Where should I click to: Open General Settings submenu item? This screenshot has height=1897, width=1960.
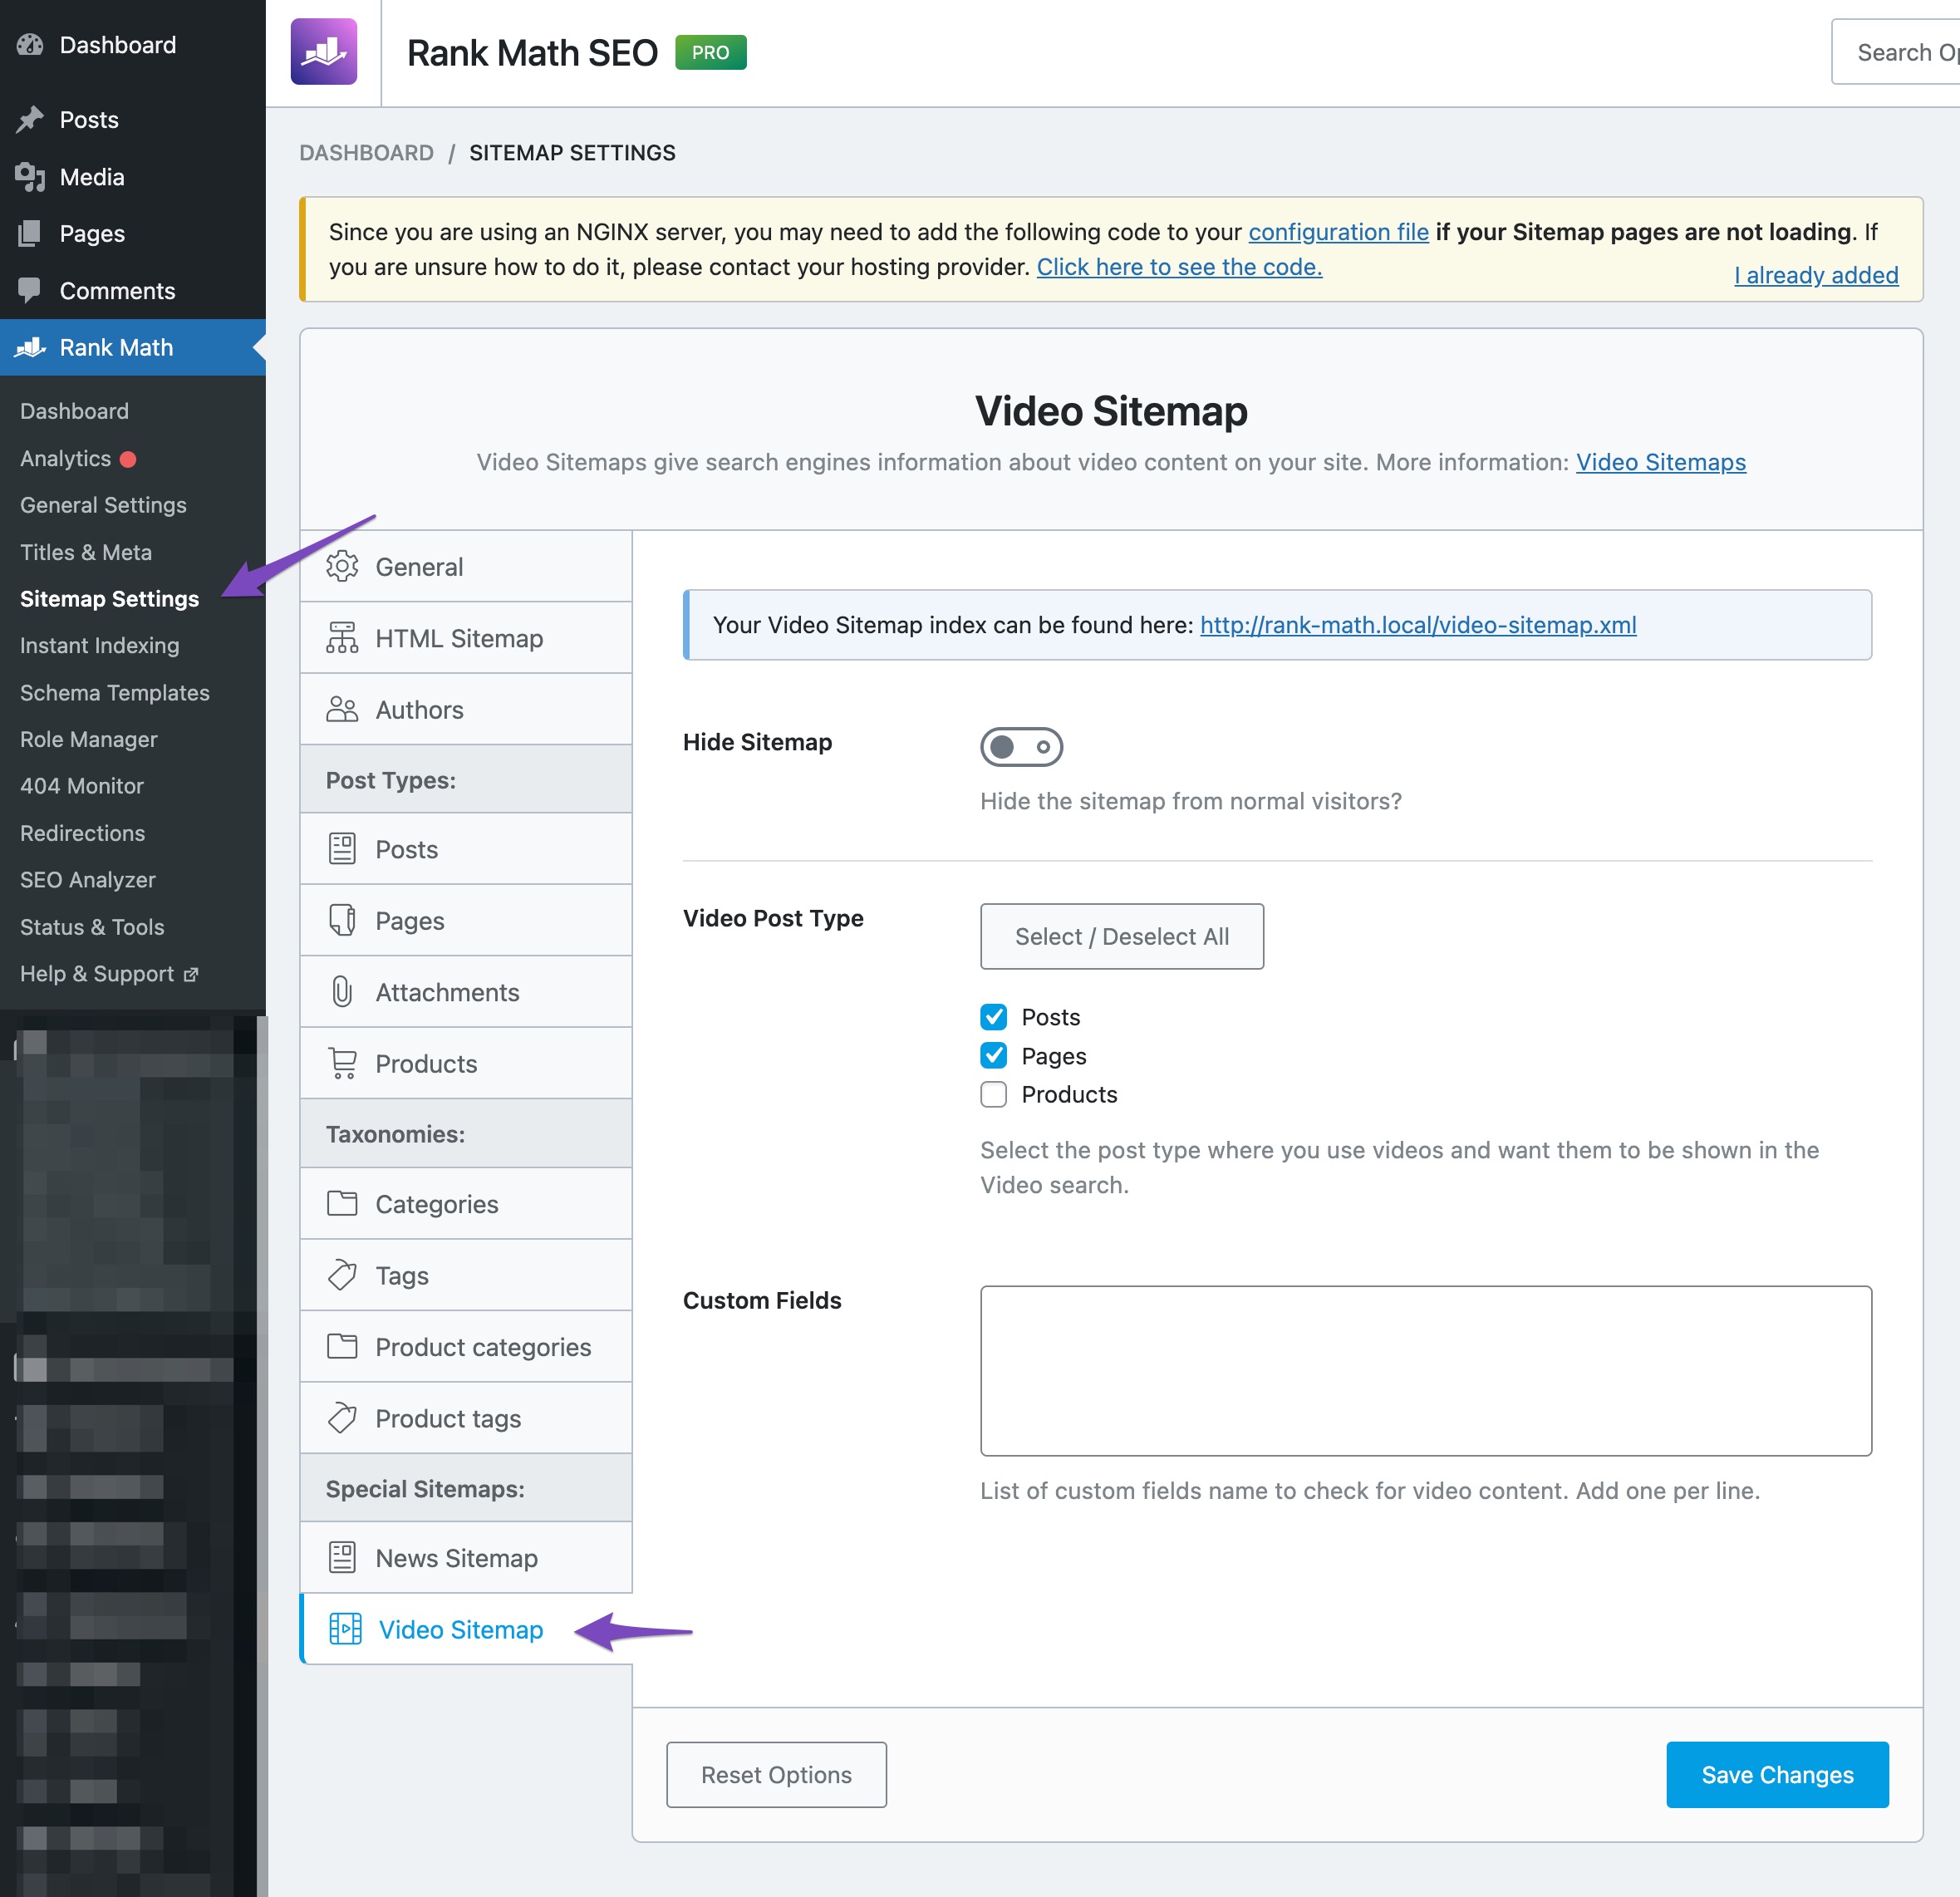(104, 505)
